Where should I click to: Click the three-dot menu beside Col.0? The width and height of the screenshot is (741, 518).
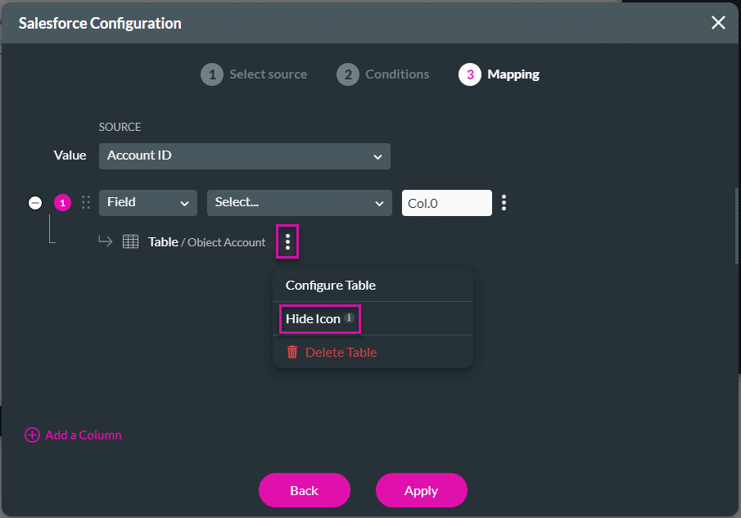point(504,202)
